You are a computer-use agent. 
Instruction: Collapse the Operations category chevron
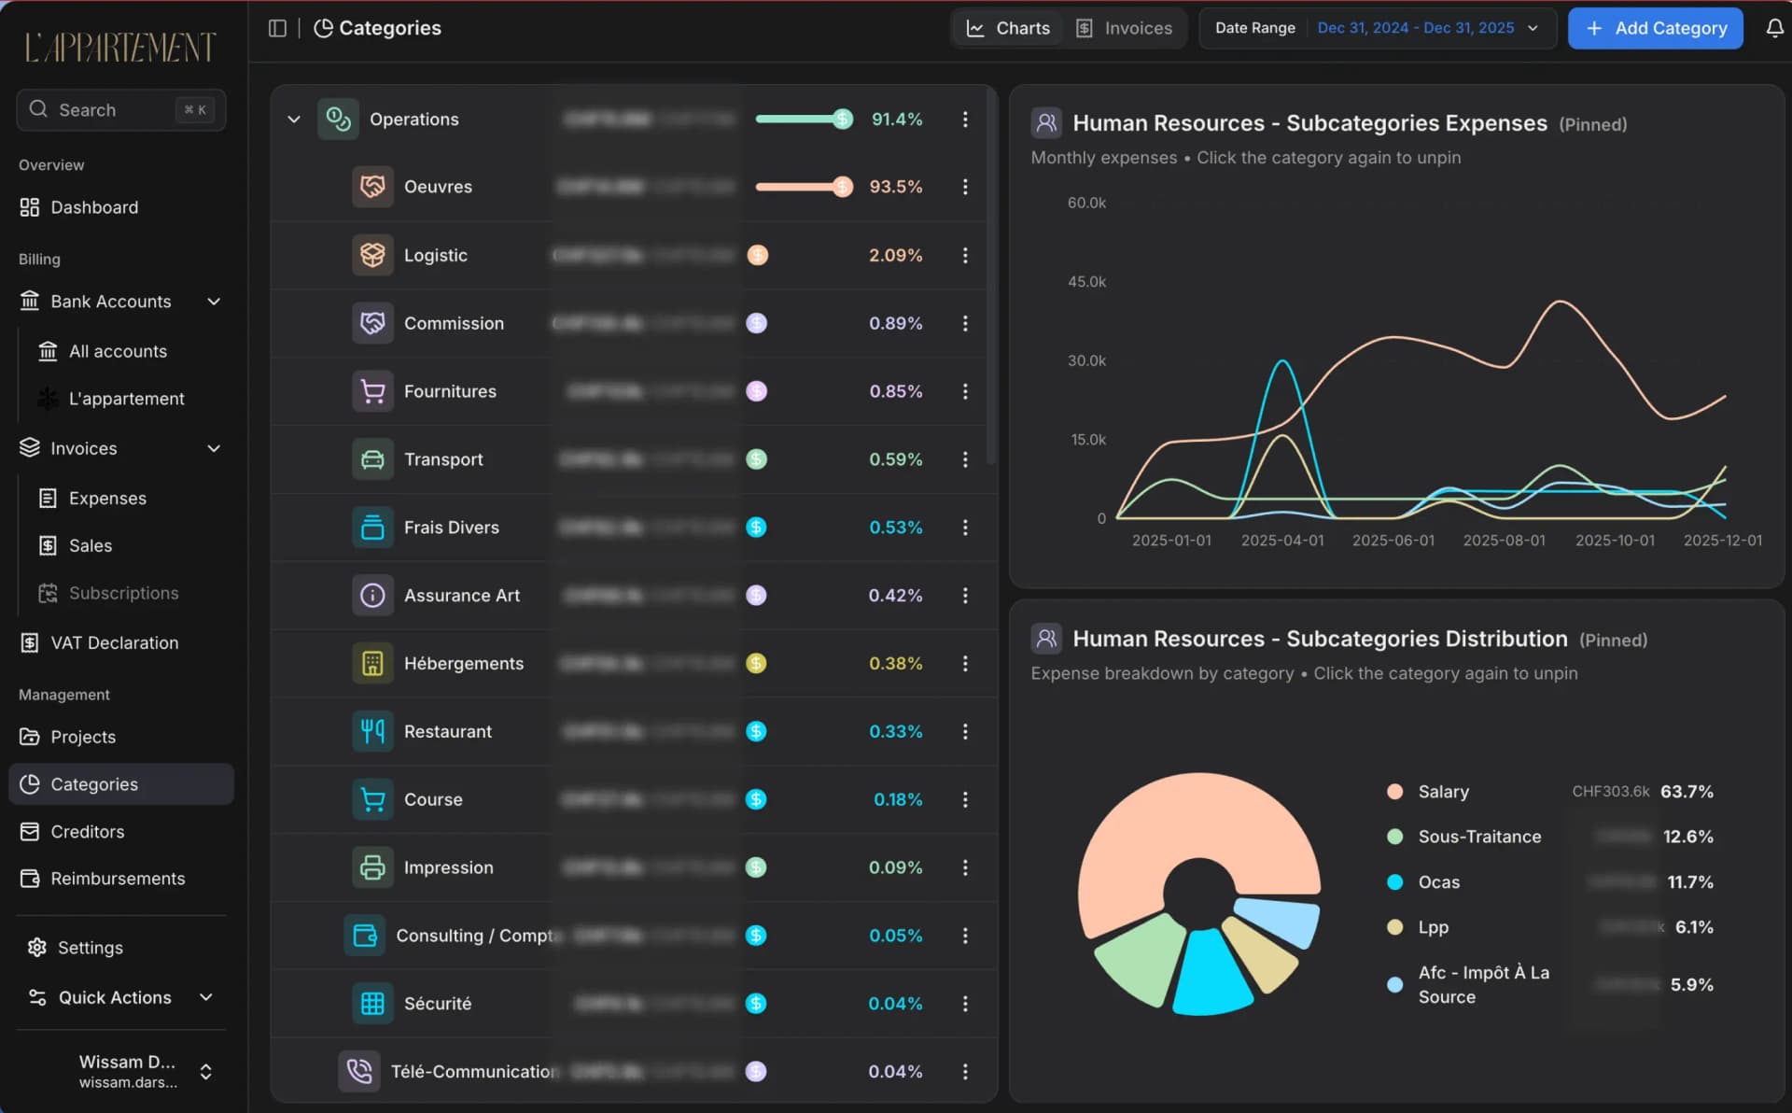[294, 120]
